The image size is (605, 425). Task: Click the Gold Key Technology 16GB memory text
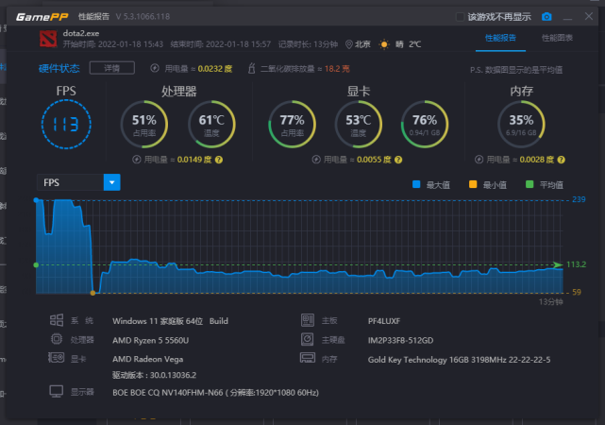pyautogui.click(x=459, y=360)
